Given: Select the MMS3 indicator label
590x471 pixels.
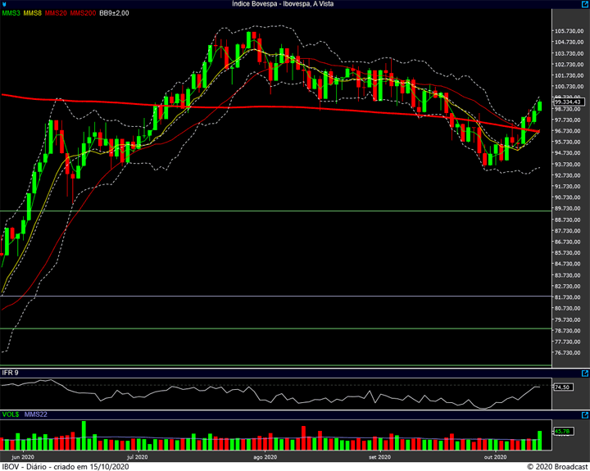Looking at the screenshot, I should click(x=11, y=13).
